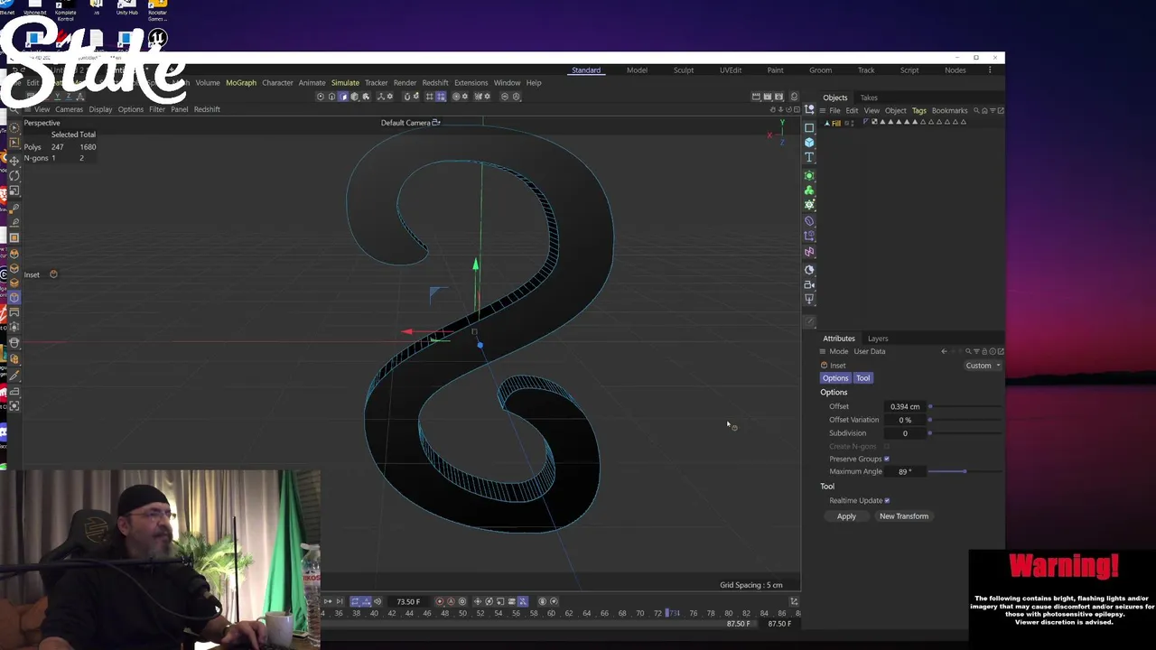Viewport: 1156px width, 650px height.
Task: Click the Light object icon
Action: point(809,299)
